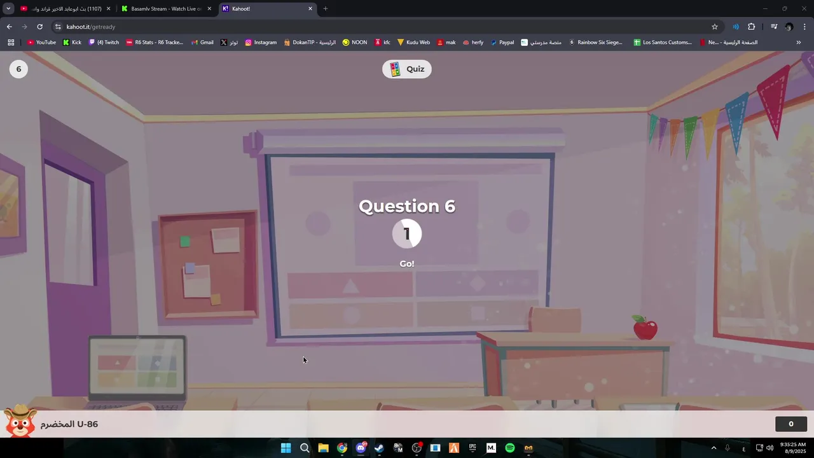
Task: Switch to the Basamlv Stream Kick tab
Action: [165, 9]
